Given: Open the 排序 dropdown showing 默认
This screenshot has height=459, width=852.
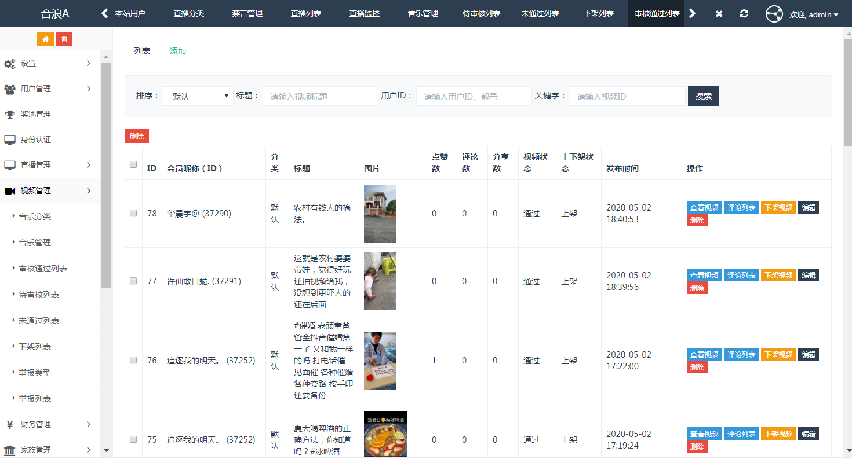Looking at the screenshot, I should (198, 96).
